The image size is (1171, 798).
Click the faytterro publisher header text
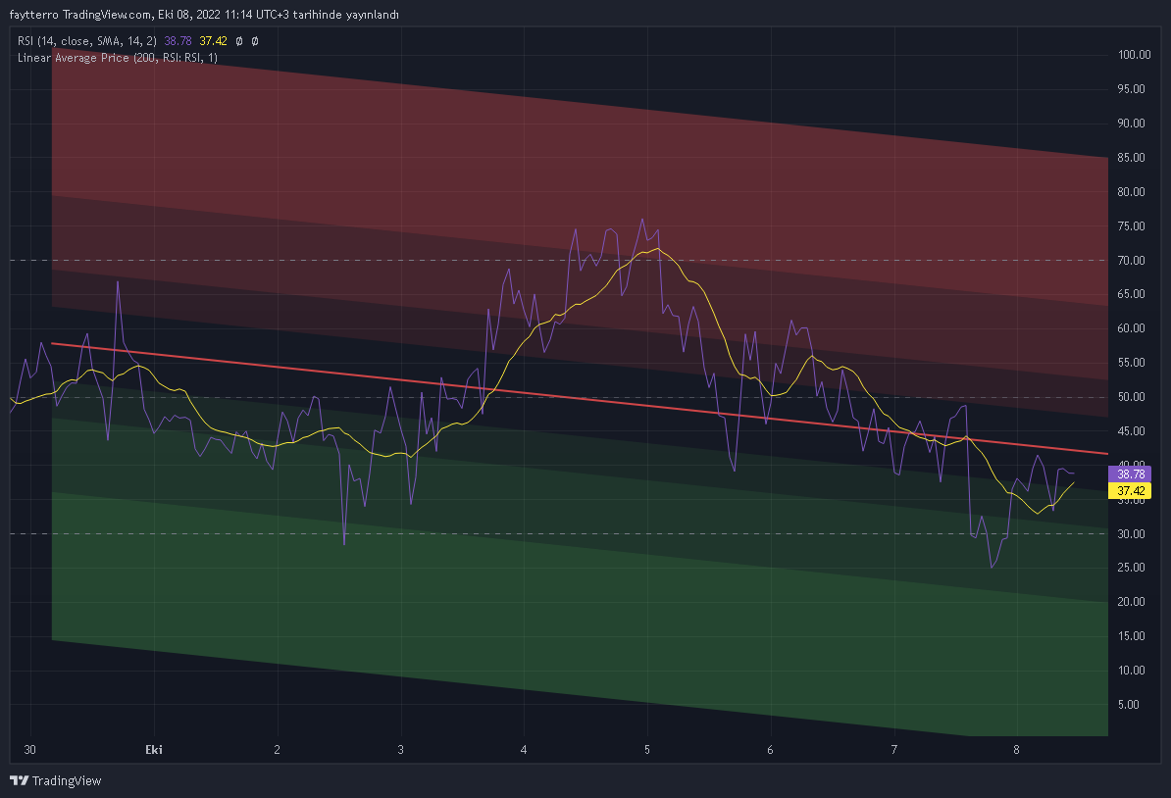tap(204, 15)
